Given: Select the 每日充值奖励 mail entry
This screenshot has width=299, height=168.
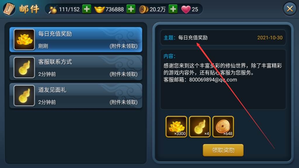Looking at the screenshot, I should (x=76, y=40).
